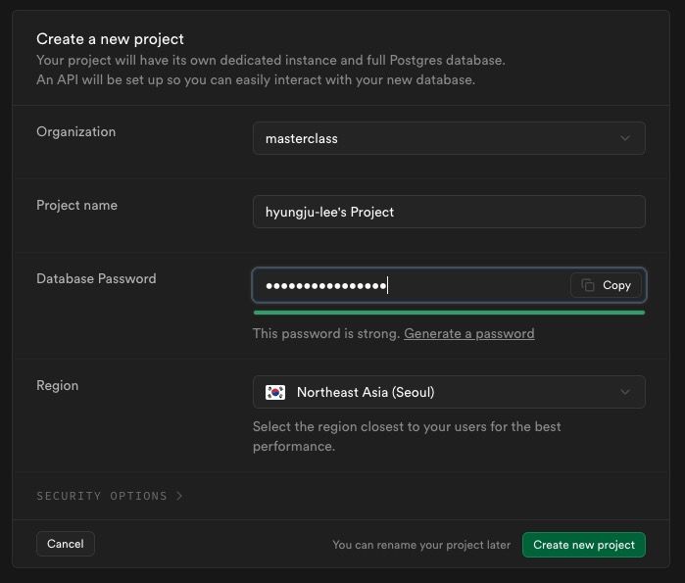685x583 pixels.
Task: Click the Generate a password link
Action: click(468, 334)
